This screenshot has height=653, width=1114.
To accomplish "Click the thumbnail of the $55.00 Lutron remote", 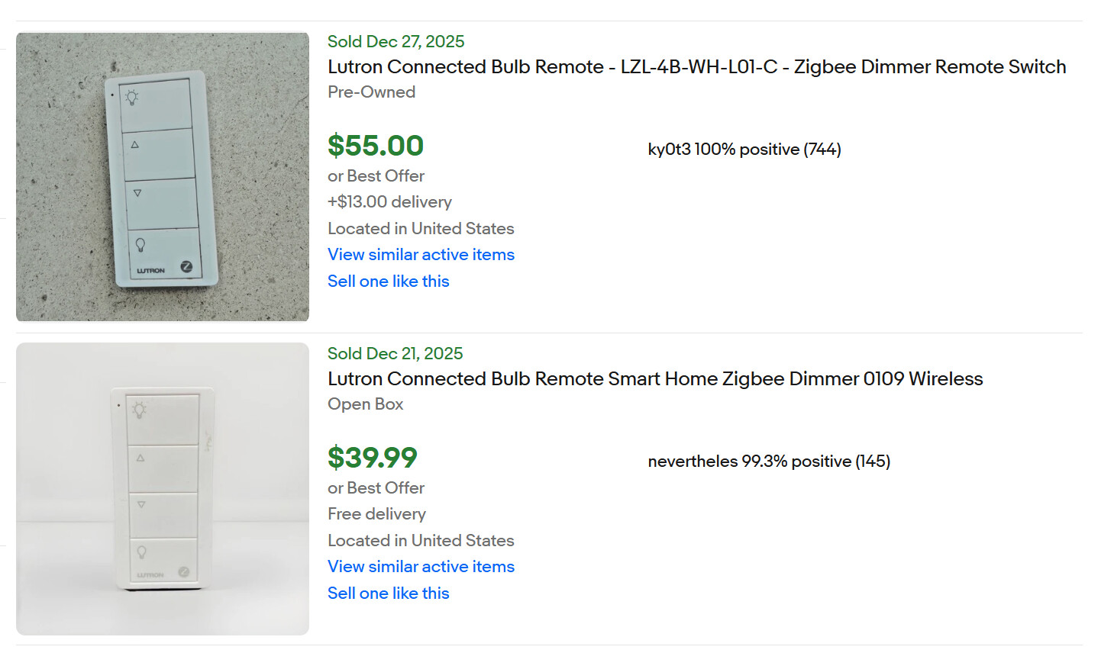I will click(163, 177).
